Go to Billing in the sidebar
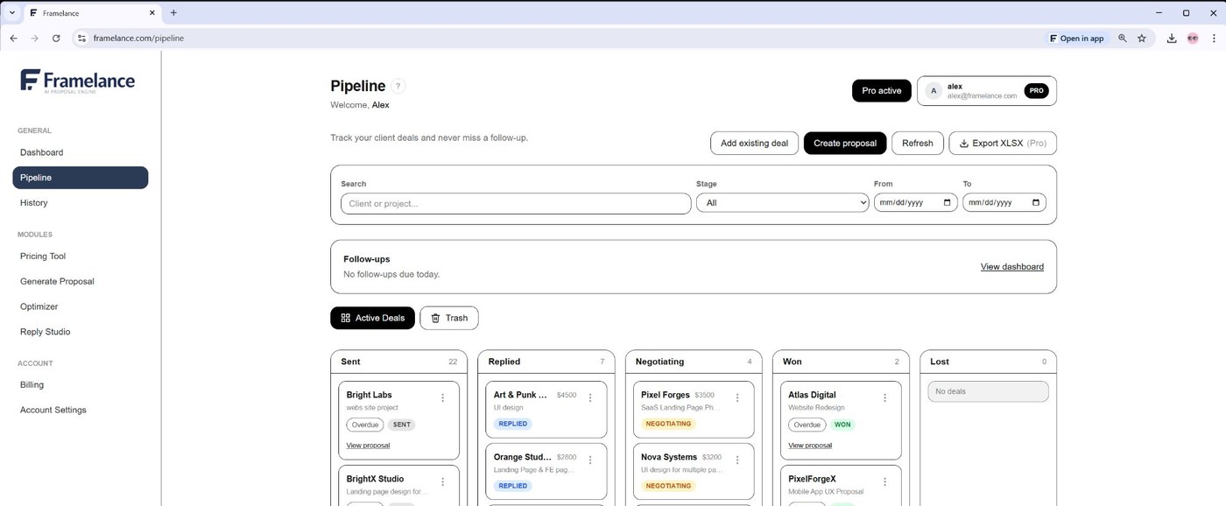 point(32,384)
